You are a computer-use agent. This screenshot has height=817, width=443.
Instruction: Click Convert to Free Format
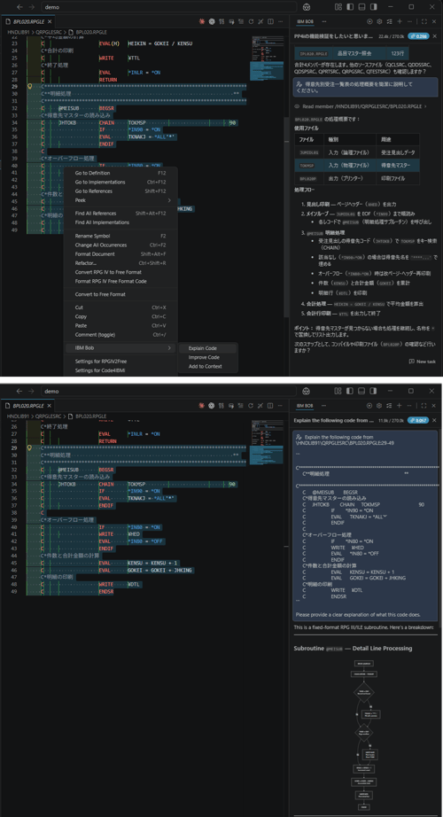click(x=120, y=294)
